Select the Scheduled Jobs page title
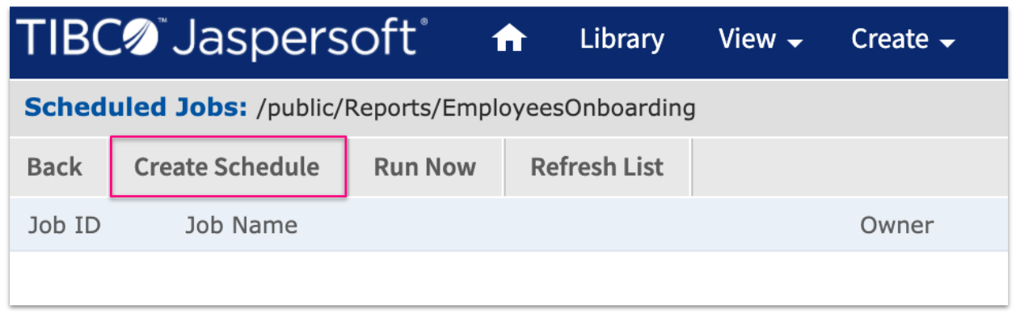Screen dimensions: 1016x322 pos(136,107)
